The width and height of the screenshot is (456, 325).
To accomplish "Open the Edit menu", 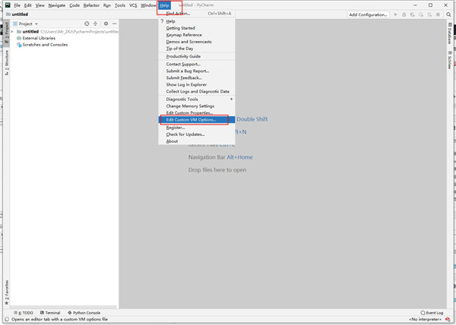I will pos(27,5).
